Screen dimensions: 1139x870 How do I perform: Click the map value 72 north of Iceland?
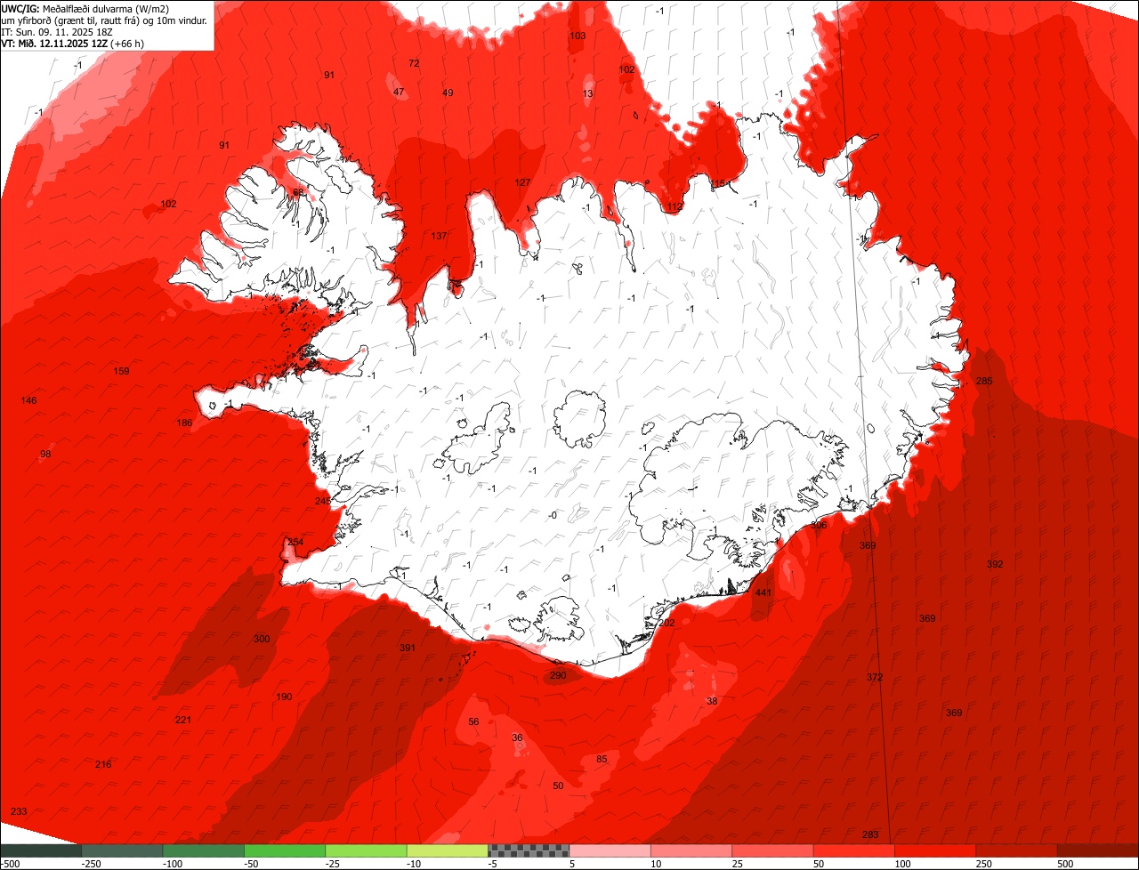pyautogui.click(x=414, y=63)
